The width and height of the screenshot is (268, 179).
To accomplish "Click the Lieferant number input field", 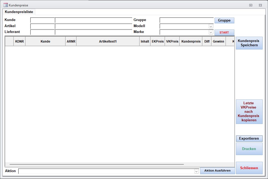I will tap(42, 32).
